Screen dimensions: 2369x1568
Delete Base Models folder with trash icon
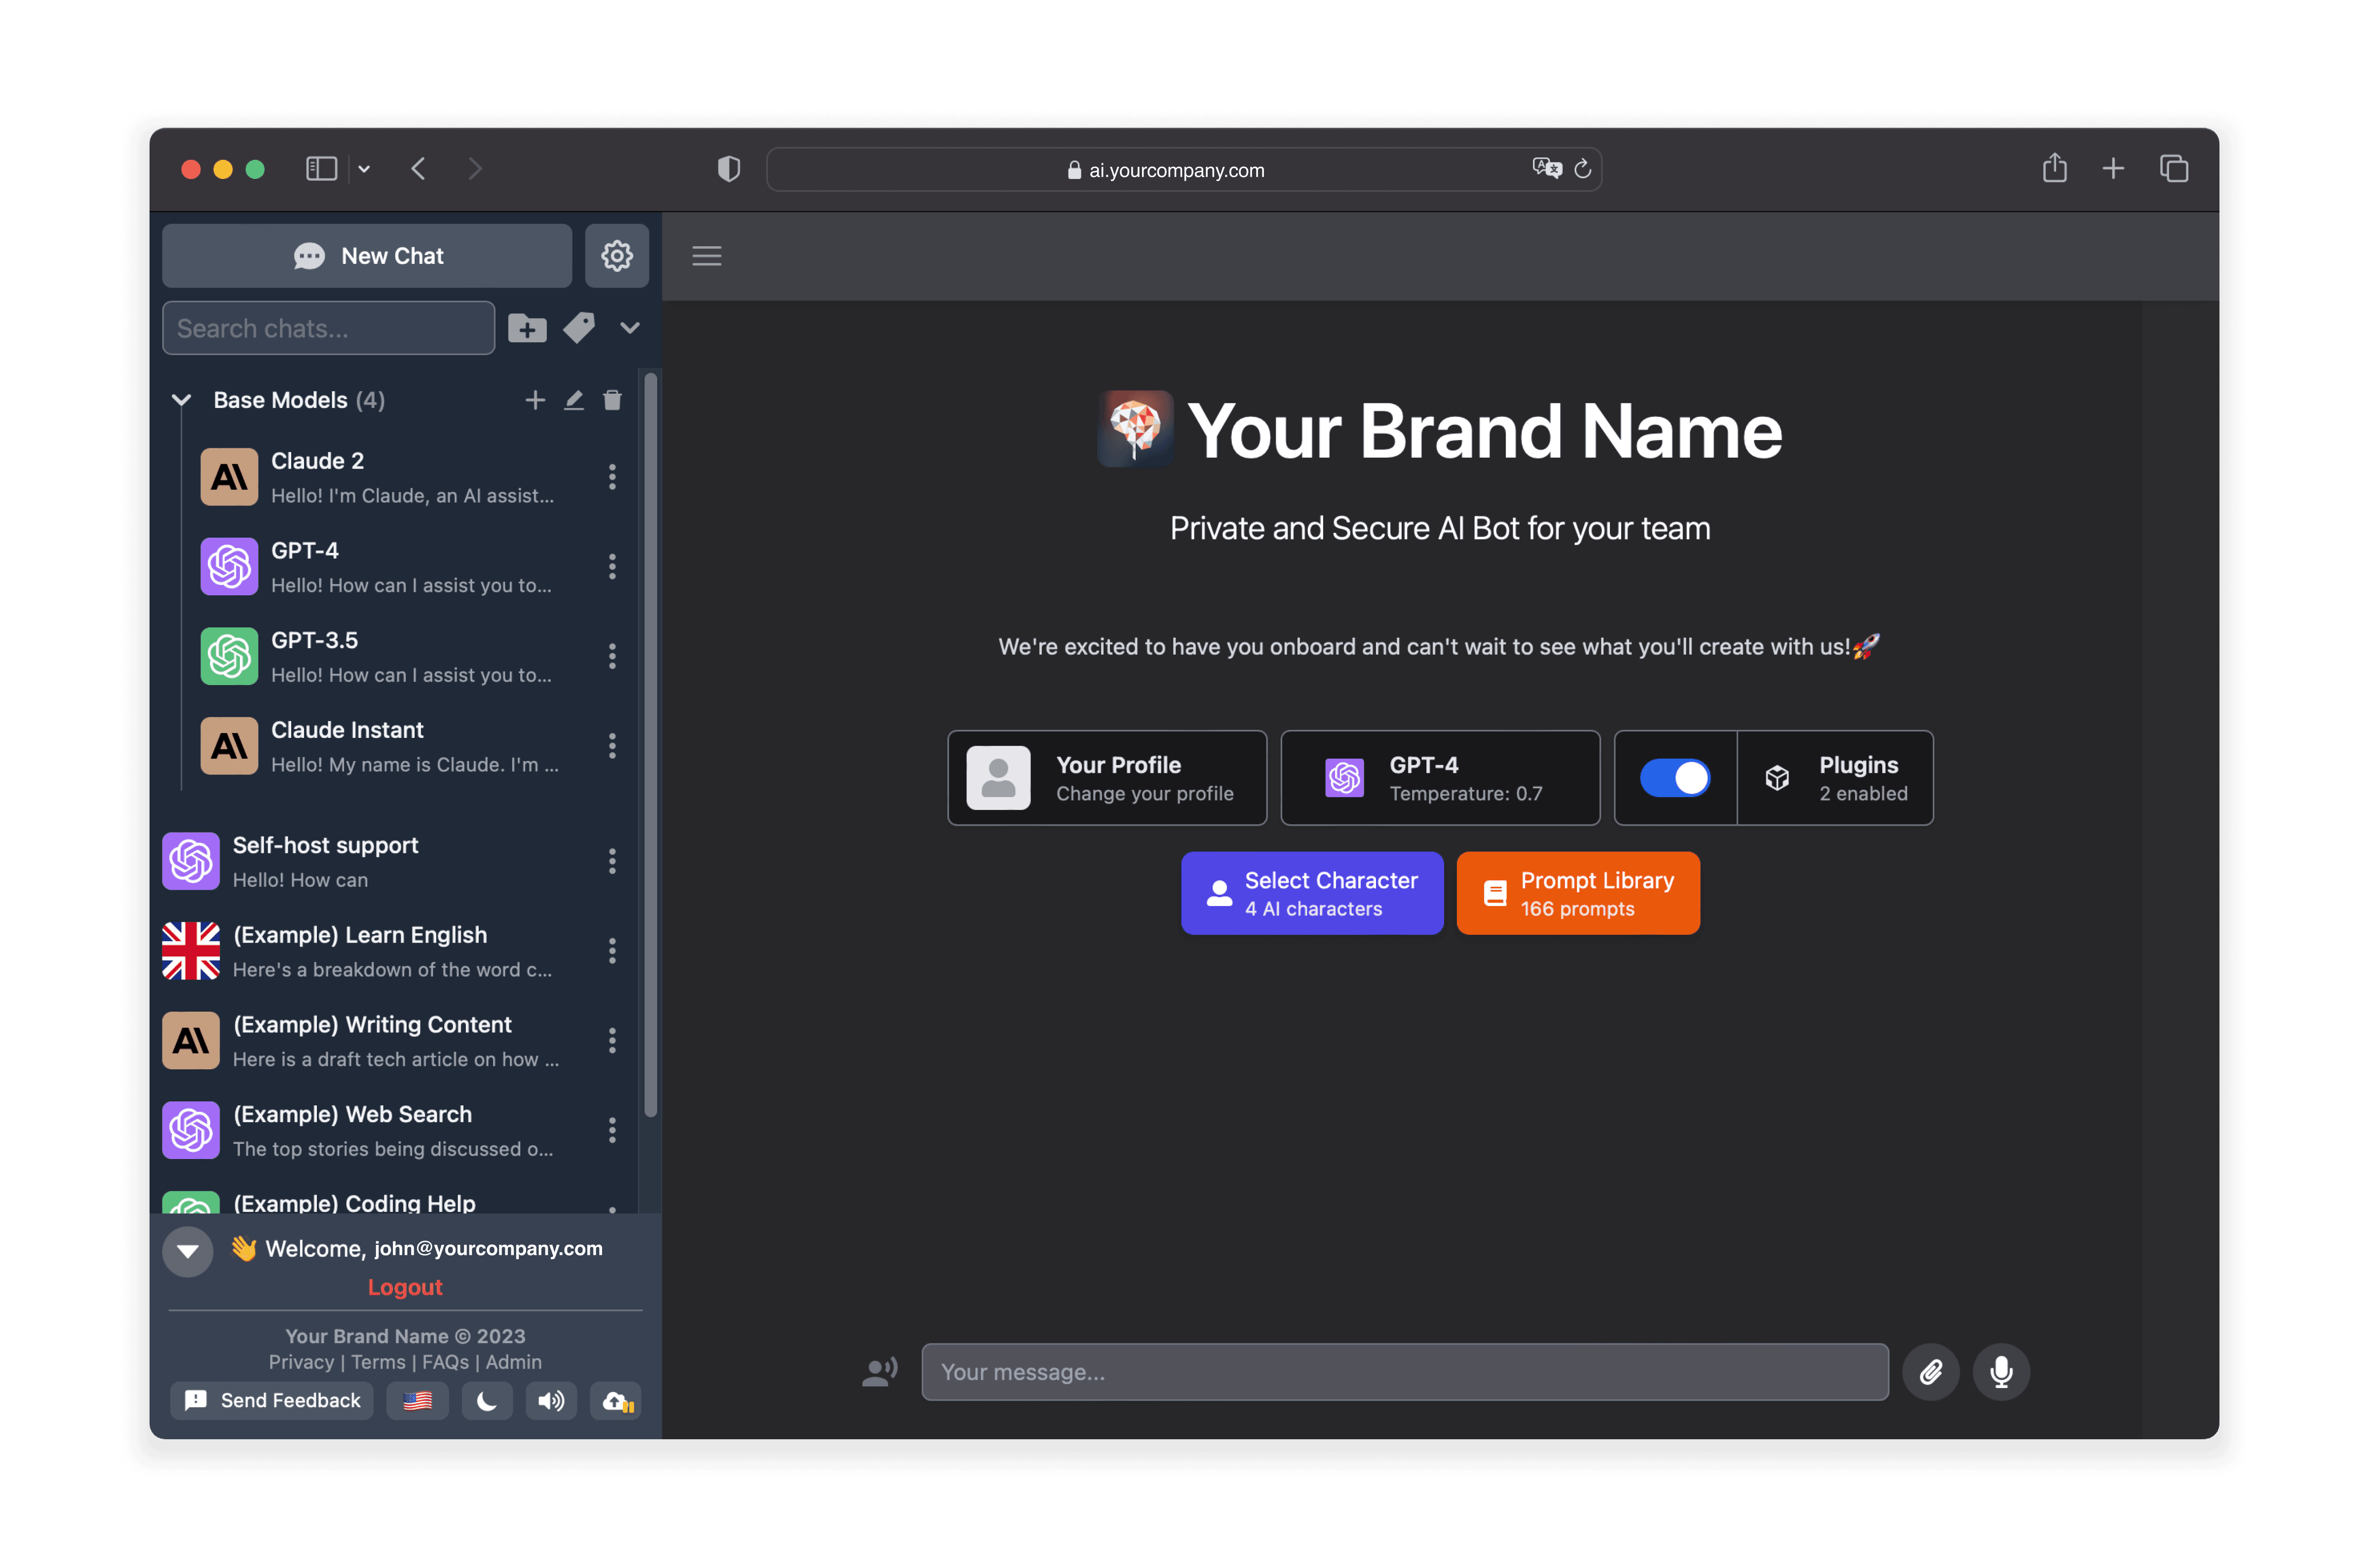[612, 400]
